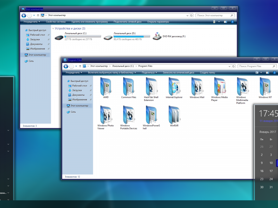
Task: Click the search magnifier in Program Files window
Action: (x=274, y=66)
